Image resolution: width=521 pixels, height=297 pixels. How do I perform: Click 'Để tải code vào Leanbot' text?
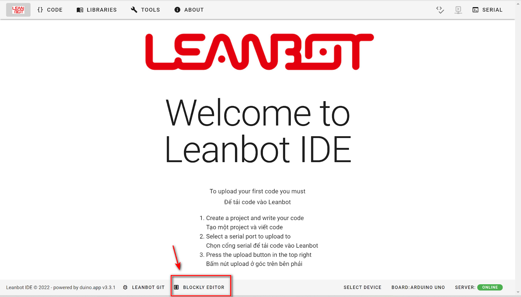tap(258, 202)
